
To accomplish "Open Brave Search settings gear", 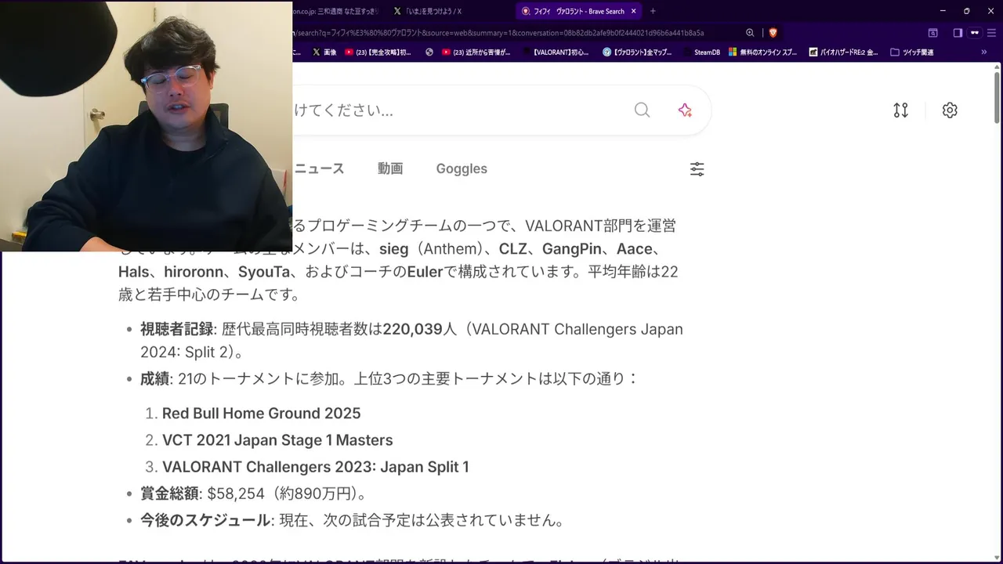I will (x=950, y=110).
